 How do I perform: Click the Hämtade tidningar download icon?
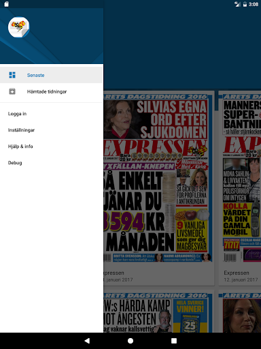click(12, 91)
